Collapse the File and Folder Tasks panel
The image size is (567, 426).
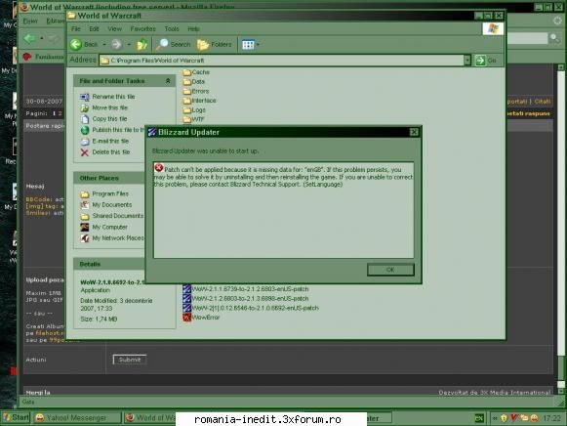tap(168, 81)
